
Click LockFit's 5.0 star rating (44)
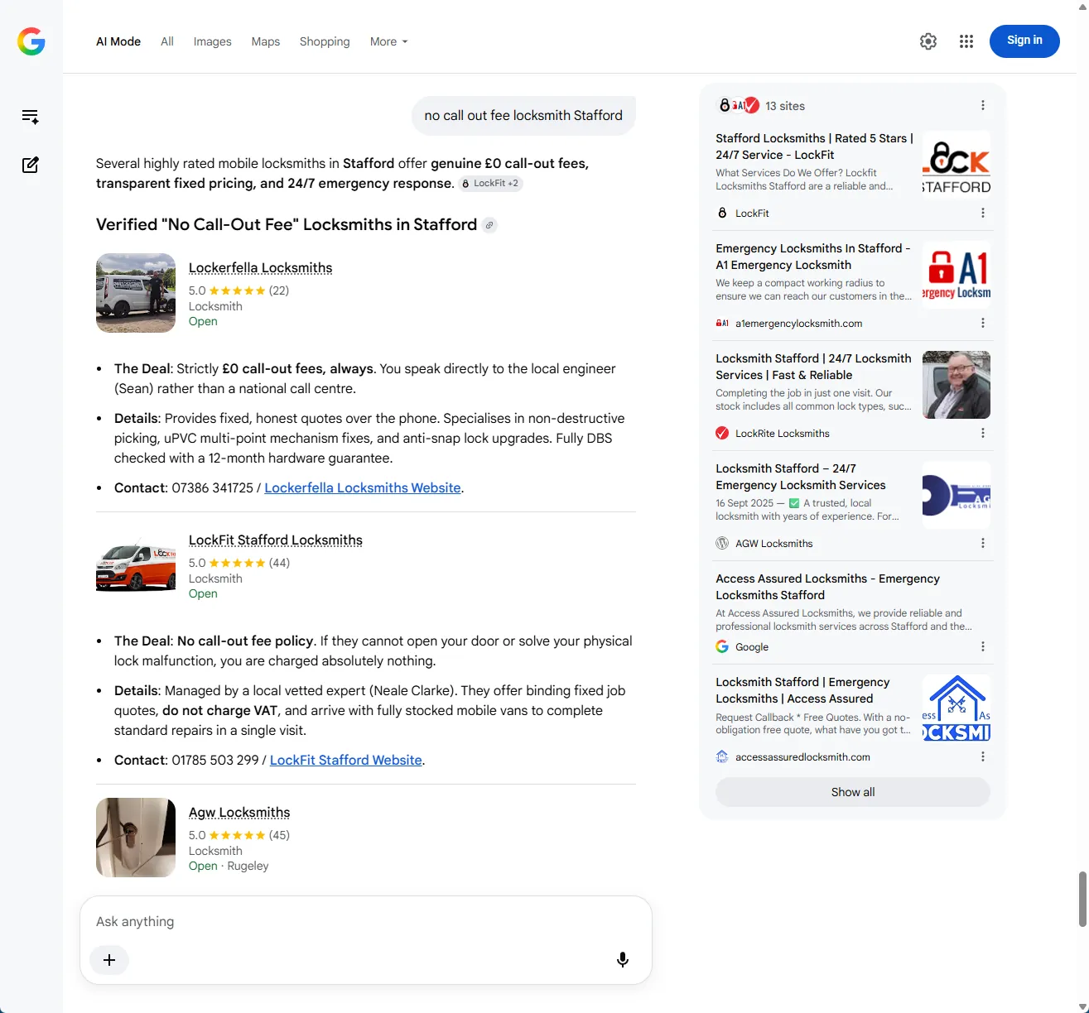coord(239,563)
